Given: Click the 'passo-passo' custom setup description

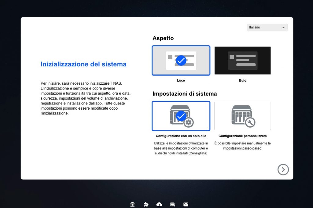Looking at the screenshot, I should (x=242, y=146).
